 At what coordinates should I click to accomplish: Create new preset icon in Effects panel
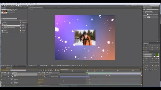coord(157,41)
